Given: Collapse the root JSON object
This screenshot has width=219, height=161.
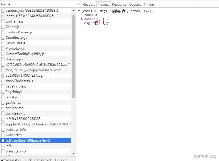Looking at the screenshot, I should click(x=79, y=11).
